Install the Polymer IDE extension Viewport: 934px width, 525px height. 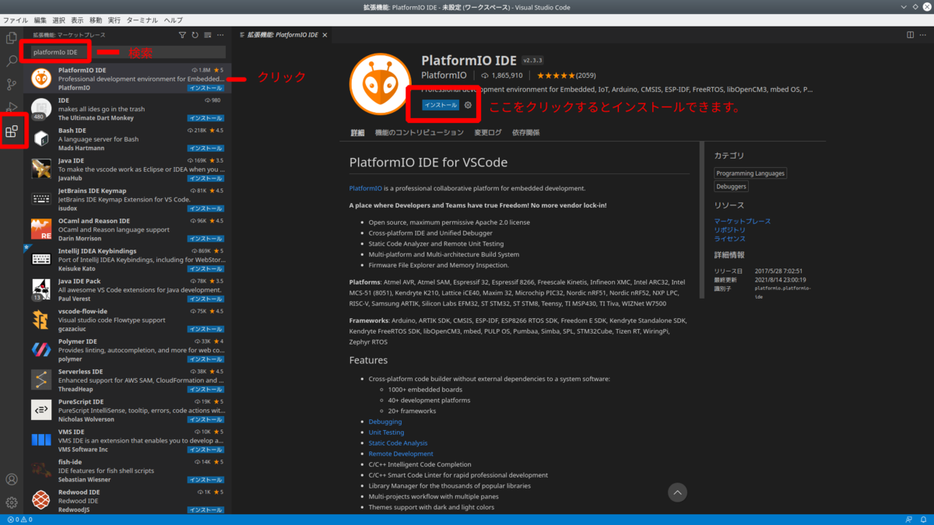click(205, 359)
